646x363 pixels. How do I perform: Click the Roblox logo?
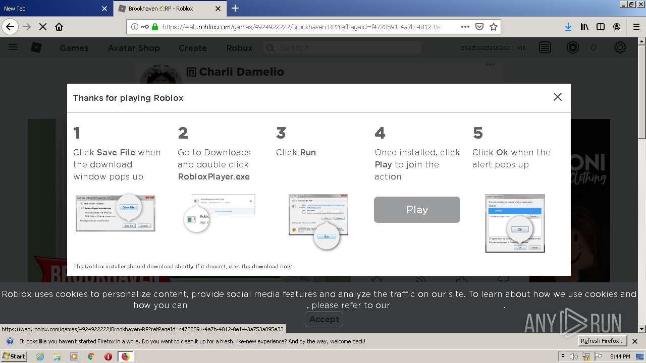point(36,47)
